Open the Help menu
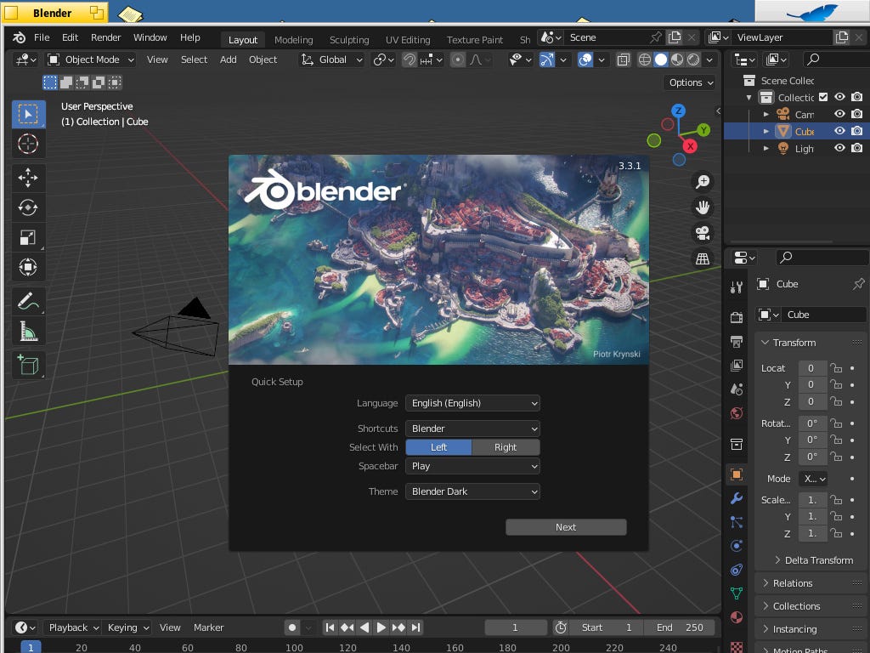 point(189,37)
